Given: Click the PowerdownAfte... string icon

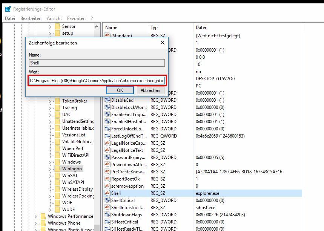Looking at the screenshot, I should 107,165.
